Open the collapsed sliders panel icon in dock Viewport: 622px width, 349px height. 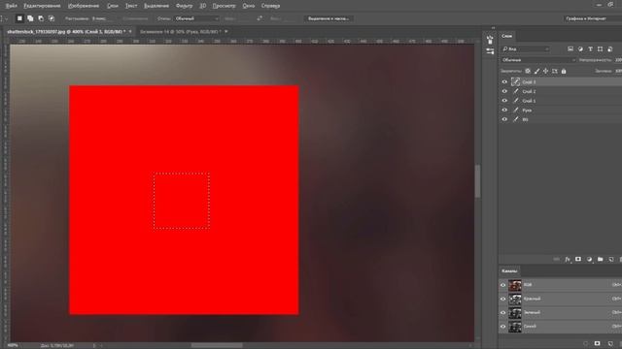point(490,51)
